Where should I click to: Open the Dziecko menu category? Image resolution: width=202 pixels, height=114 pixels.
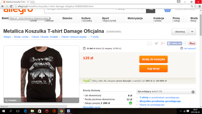(67, 18)
